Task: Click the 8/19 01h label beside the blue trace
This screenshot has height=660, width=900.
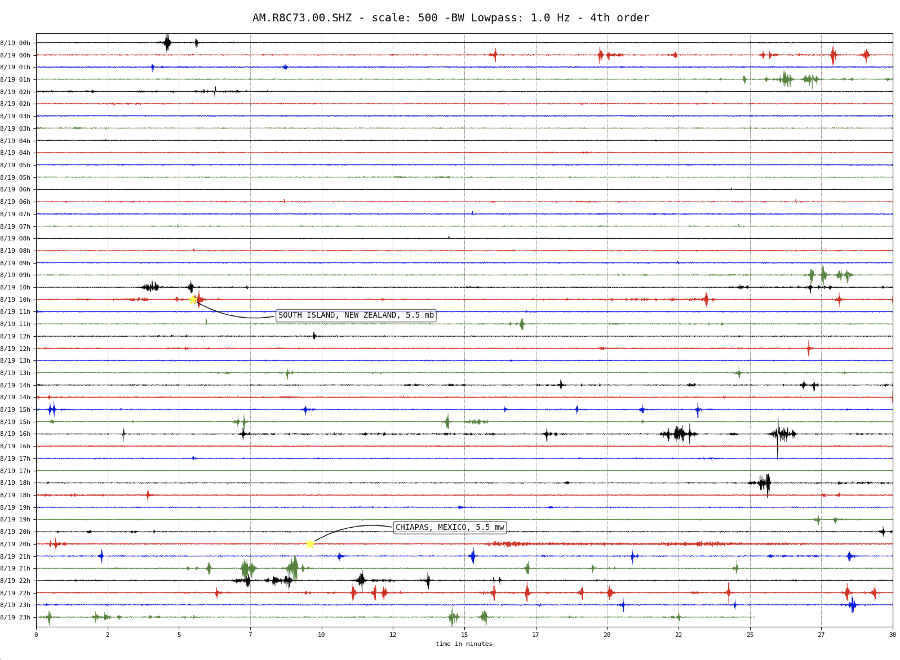Action: [x=15, y=67]
